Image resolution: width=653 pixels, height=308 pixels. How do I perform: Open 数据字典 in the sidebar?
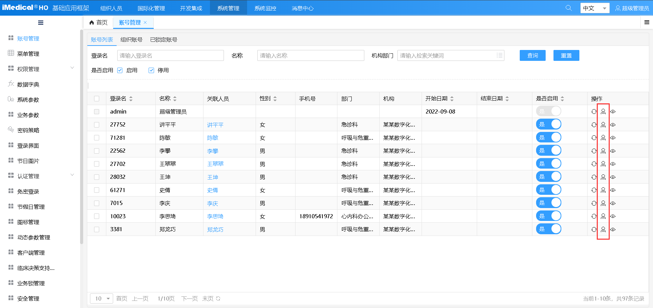pos(29,84)
